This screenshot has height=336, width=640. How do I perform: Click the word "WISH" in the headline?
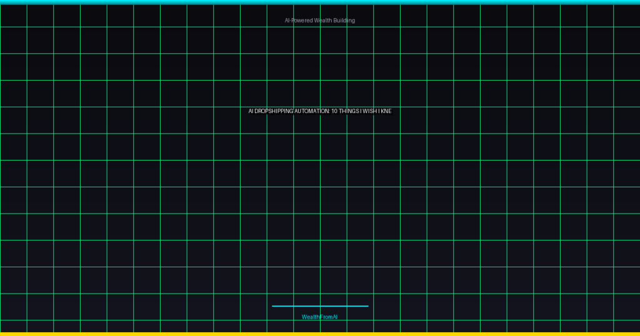[370, 111]
